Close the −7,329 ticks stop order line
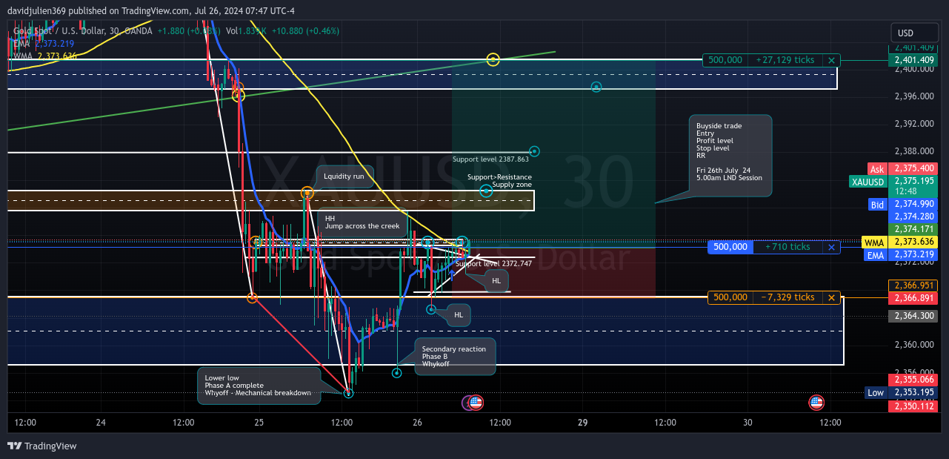 (832, 297)
